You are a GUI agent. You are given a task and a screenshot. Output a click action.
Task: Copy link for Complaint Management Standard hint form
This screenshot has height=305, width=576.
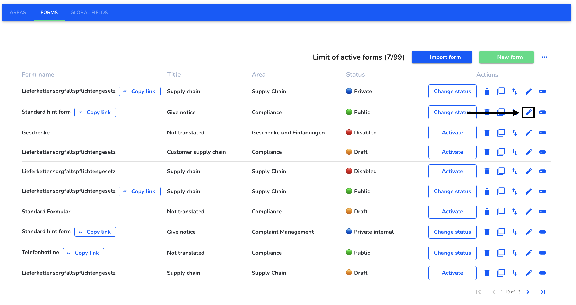coord(95,232)
